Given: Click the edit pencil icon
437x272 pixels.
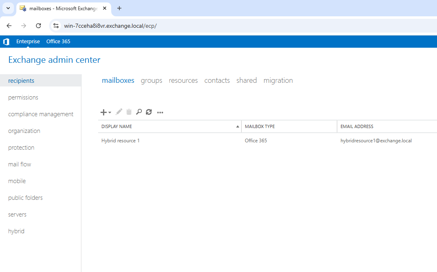Looking at the screenshot, I should pos(119,112).
